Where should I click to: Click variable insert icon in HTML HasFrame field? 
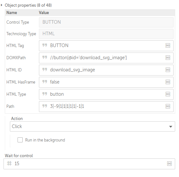[168, 82]
